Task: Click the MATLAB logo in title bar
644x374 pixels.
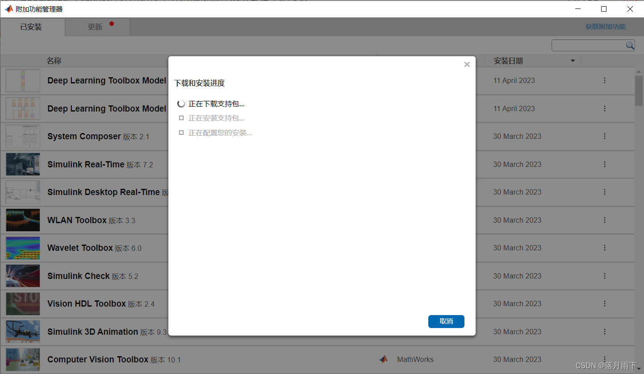Action: [x=8, y=9]
